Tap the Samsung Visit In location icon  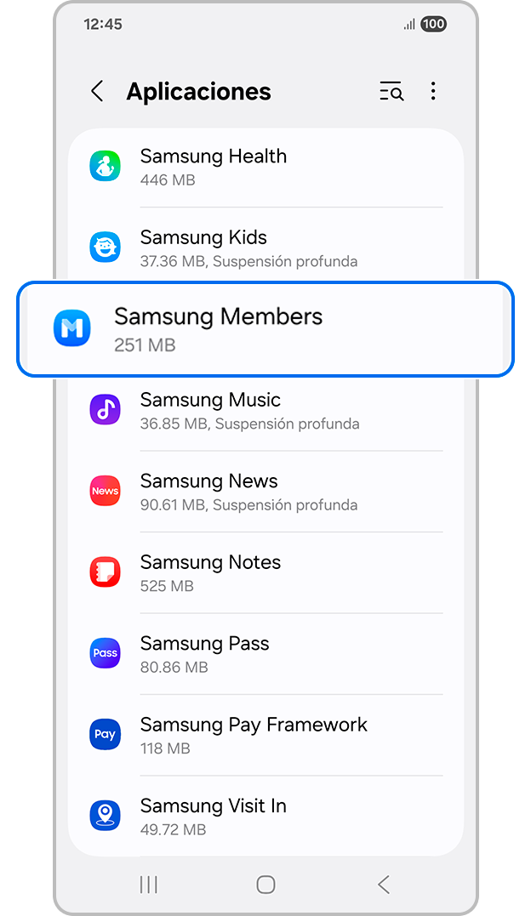(x=106, y=816)
